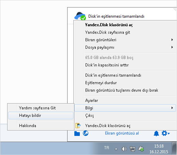Click the Ekran görüntüsü al link
Viewport: 177px width, 155px height.
(122, 133)
